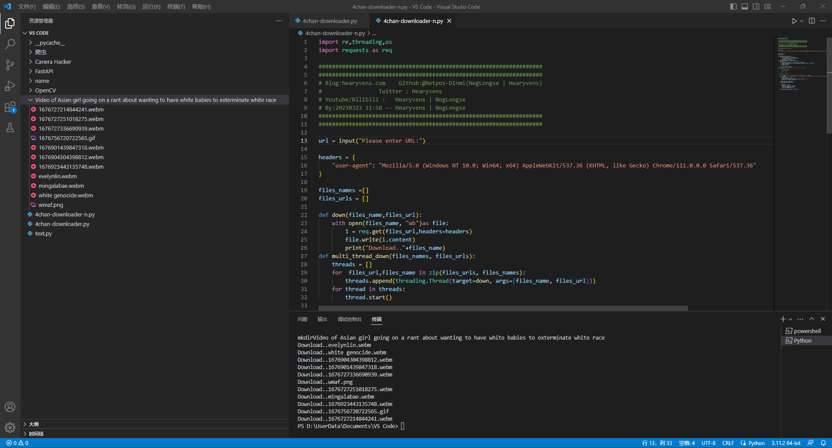Open the 转到(G) menu
832x448 pixels.
(x=126, y=7)
